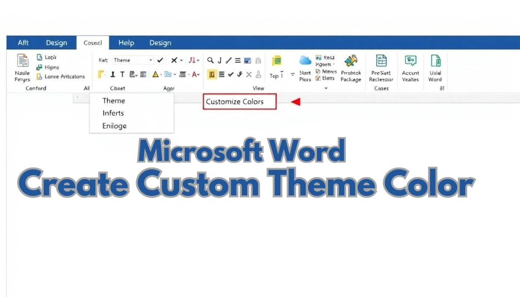Screen dimensions: 520x297
Task: Click the large Nadle Pelyrs document icon
Action: (22, 60)
